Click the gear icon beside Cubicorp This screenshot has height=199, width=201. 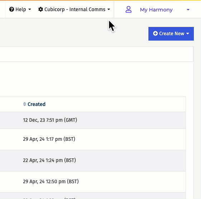coord(41,9)
